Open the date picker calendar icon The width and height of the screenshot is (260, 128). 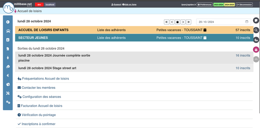click(247, 22)
